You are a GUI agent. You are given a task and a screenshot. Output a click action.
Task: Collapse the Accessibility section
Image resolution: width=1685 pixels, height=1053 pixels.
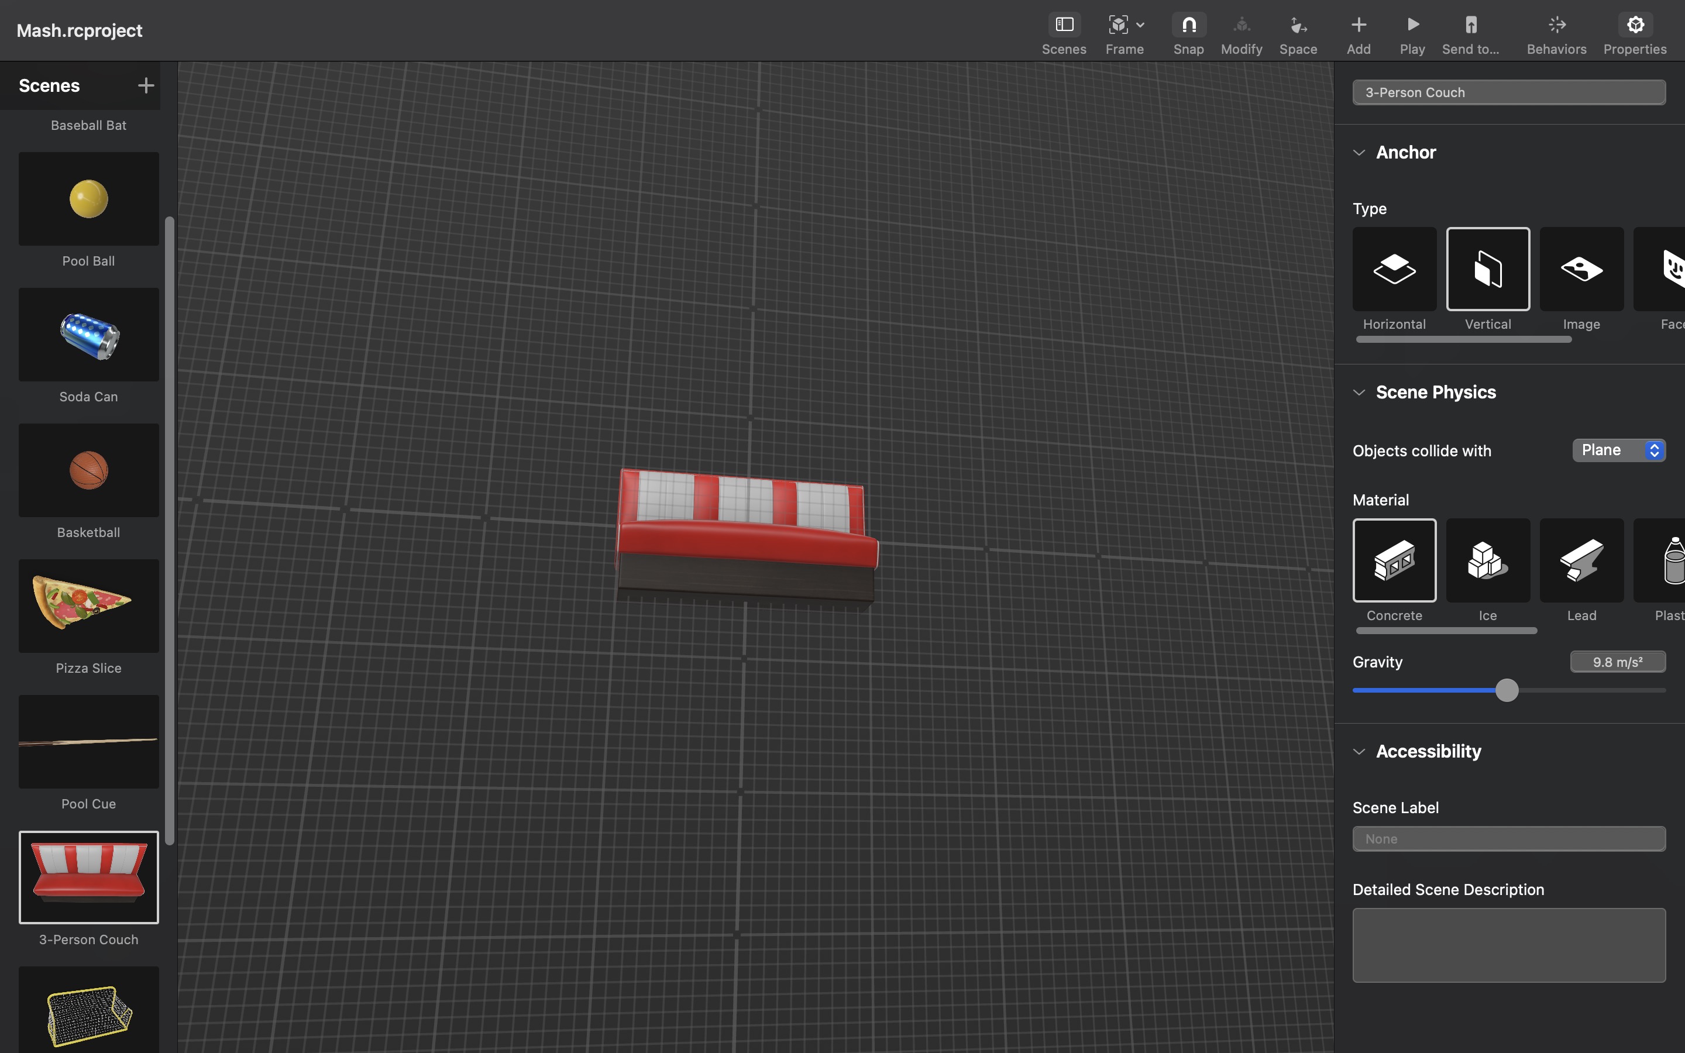(1359, 752)
